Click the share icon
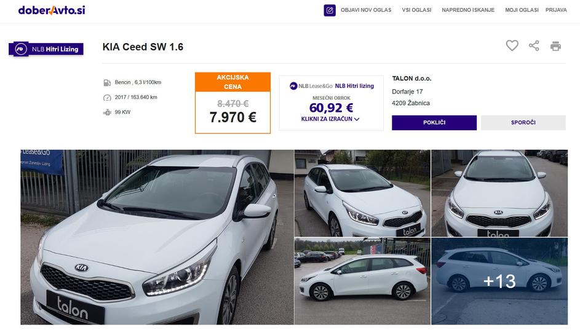 click(534, 45)
